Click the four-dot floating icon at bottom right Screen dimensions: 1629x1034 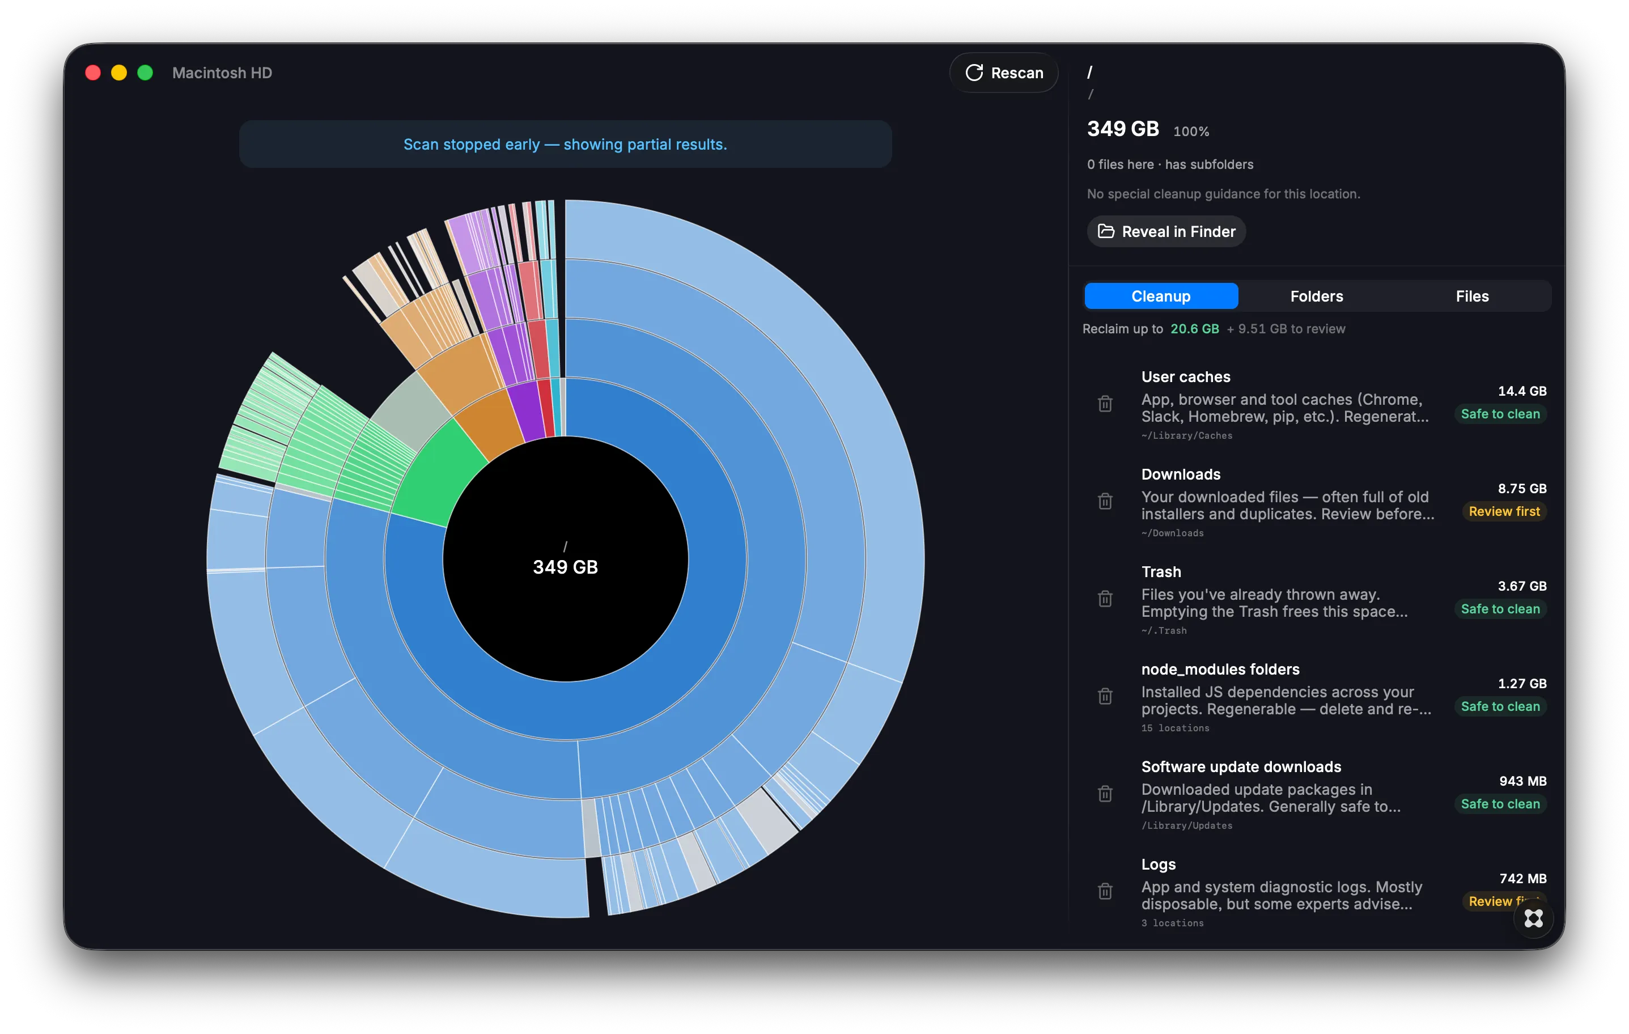[x=1533, y=918]
